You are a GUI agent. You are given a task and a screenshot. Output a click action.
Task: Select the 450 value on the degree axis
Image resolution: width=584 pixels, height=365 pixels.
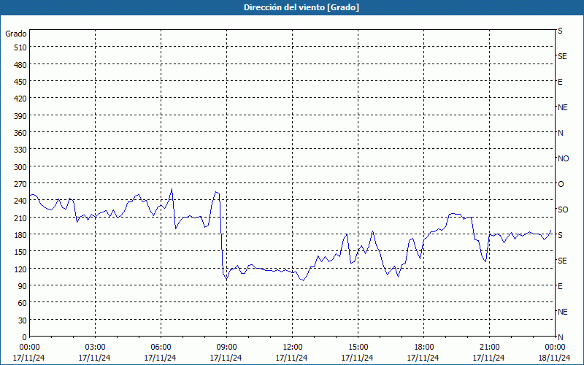click(x=20, y=82)
